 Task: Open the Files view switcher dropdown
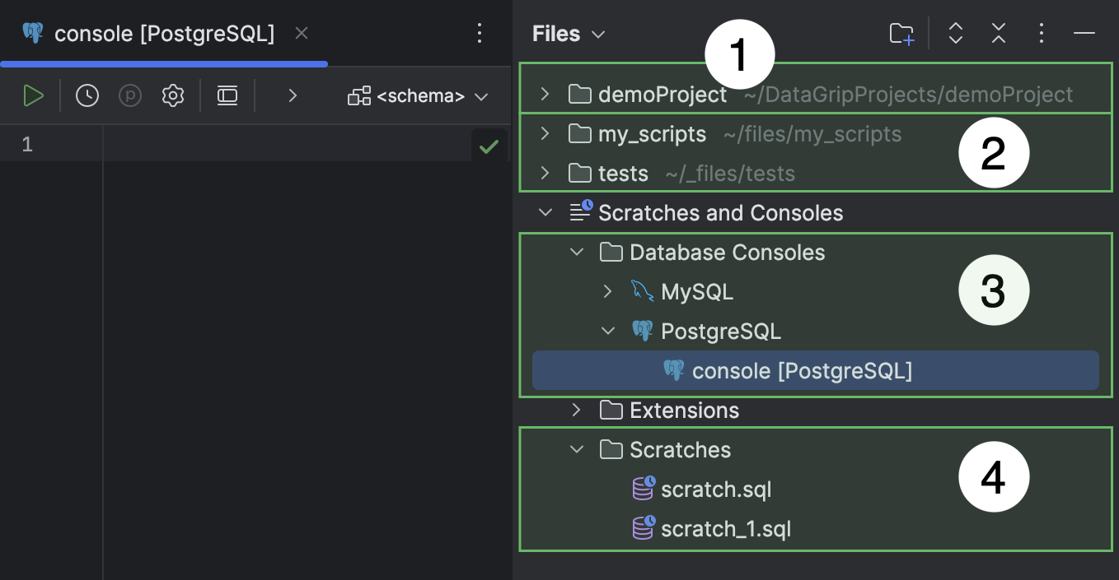click(597, 34)
